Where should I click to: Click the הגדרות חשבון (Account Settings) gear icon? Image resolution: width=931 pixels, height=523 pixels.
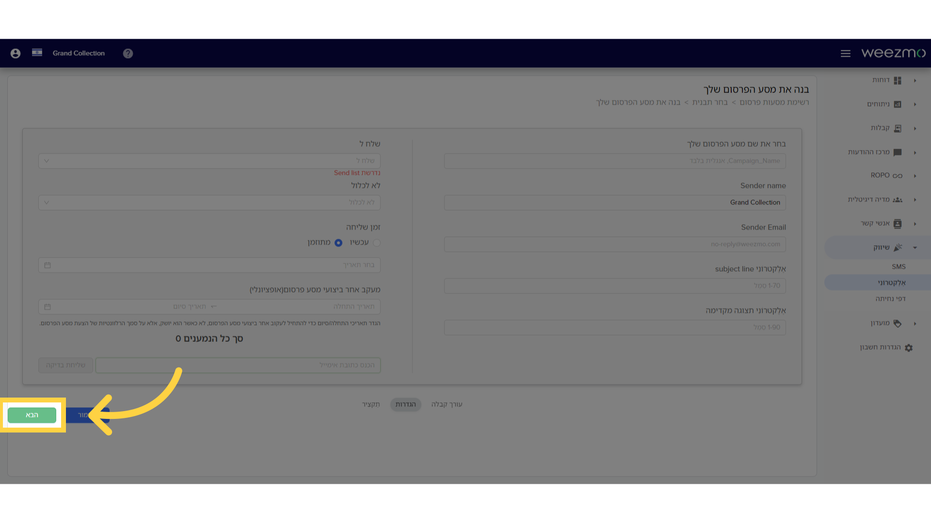coord(909,347)
